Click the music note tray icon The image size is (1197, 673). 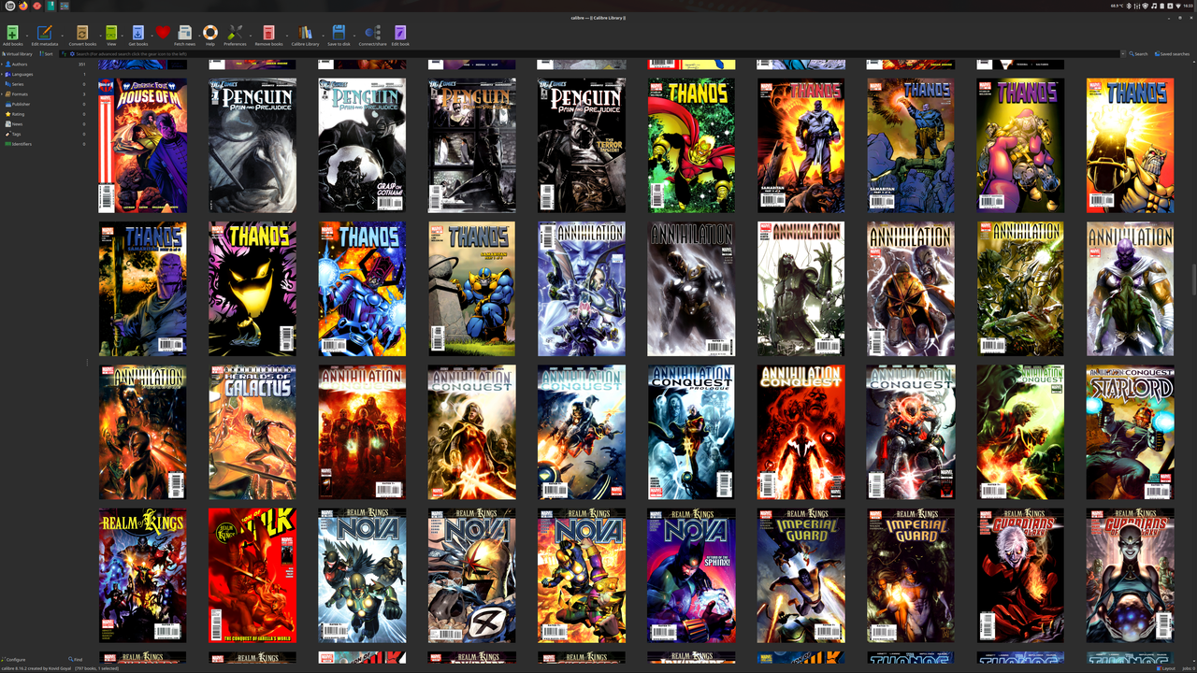1154,5
